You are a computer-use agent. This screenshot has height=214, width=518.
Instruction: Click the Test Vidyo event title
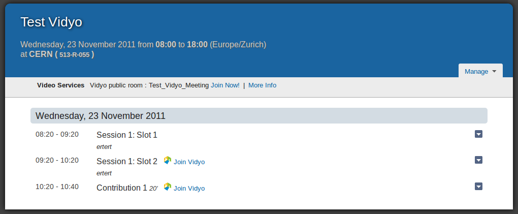[x=51, y=22]
